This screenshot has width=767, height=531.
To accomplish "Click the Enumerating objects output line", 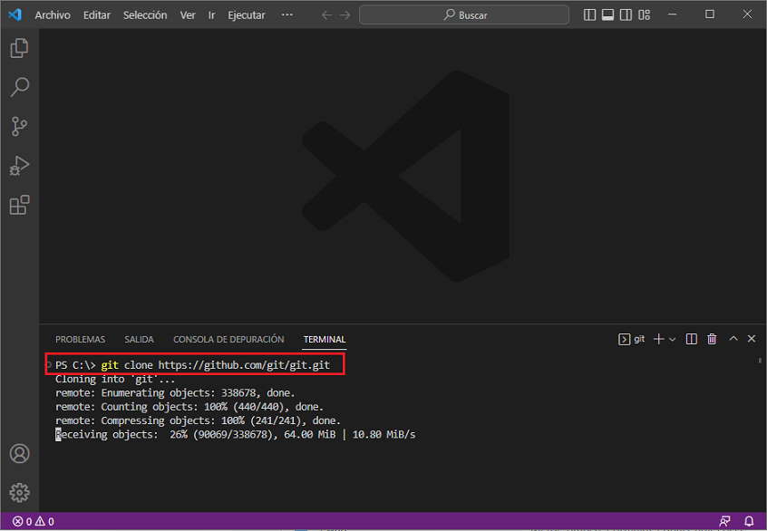I will pyautogui.click(x=175, y=392).
